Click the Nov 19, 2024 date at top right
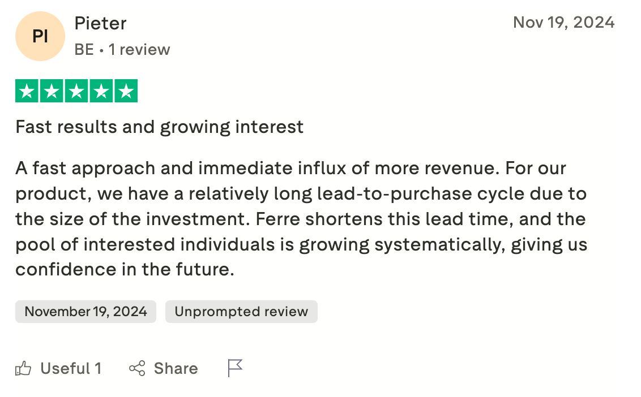641x397 pixels. tap(564, 23)
